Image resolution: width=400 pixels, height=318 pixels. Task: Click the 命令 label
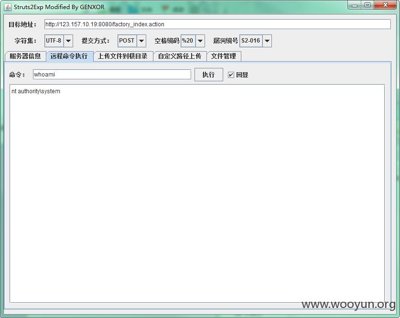tap(17, 75)
